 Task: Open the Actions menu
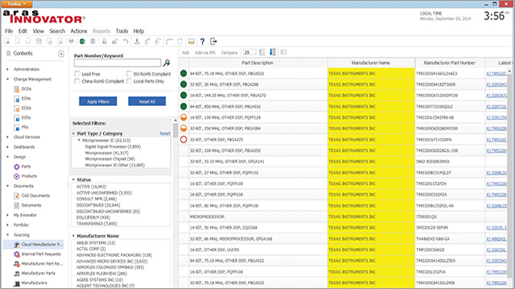point(79,31)
